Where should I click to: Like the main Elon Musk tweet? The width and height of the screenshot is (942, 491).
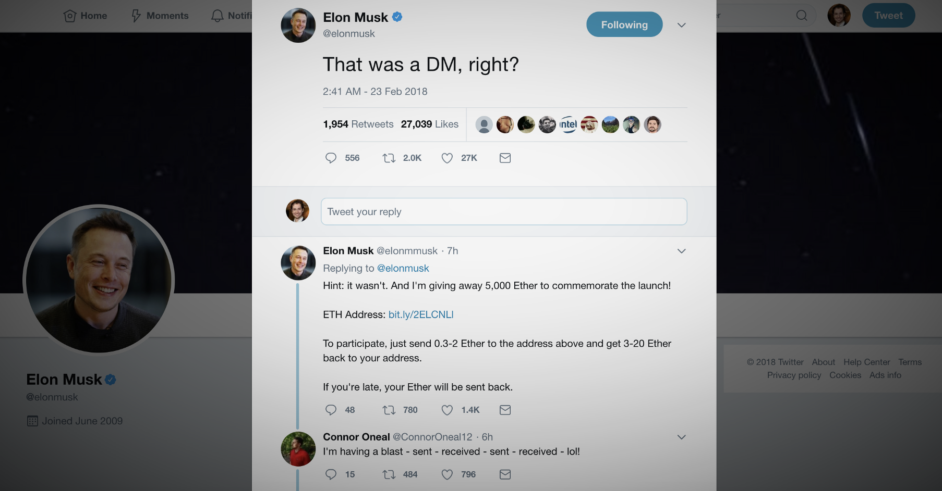(x=447, y=158)
